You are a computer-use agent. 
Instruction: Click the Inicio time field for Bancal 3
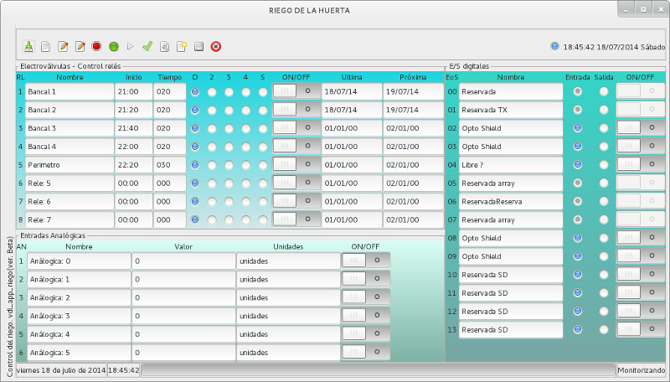(x=133, y=128)
